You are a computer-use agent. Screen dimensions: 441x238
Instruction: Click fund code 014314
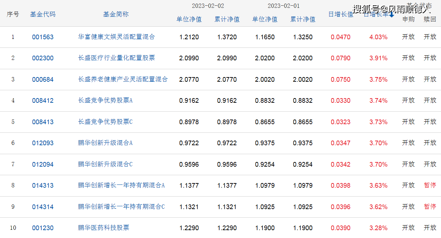point(43,207)
